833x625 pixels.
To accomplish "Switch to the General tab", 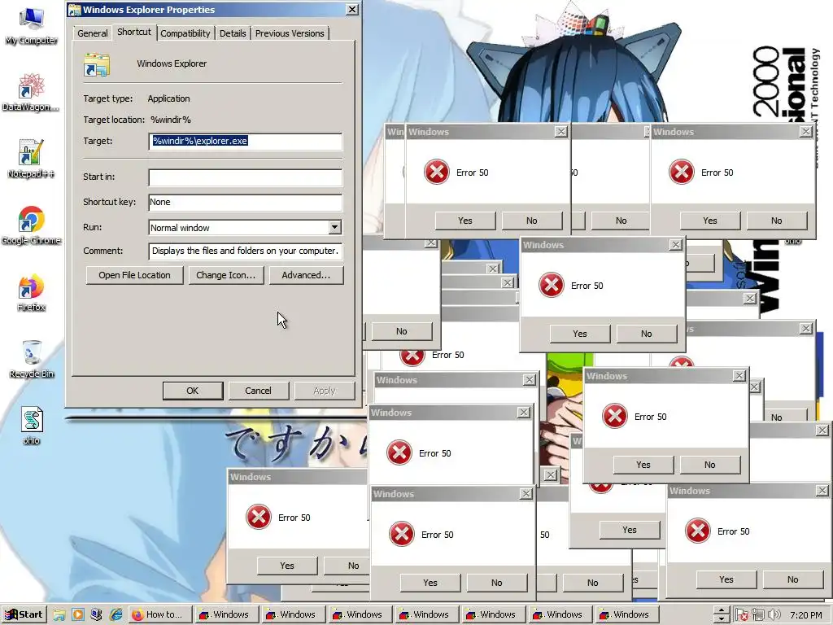I will point(93,33).
